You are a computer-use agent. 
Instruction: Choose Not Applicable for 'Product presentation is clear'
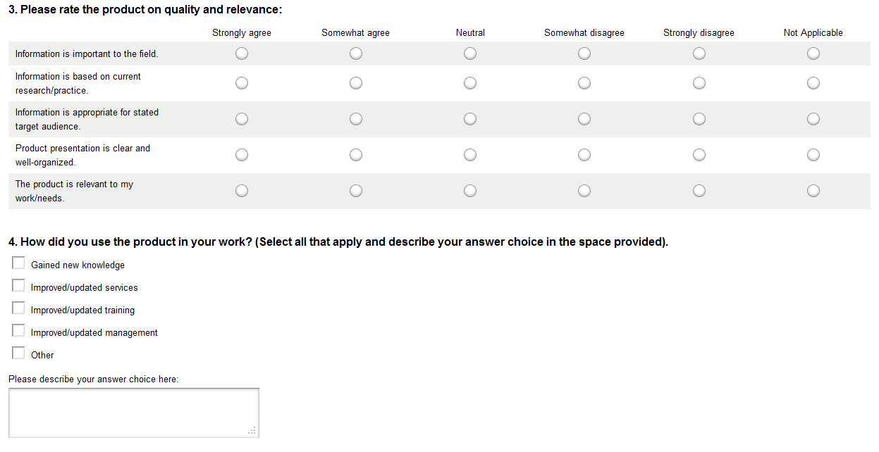pyautogui.click(x=813, y=155)
